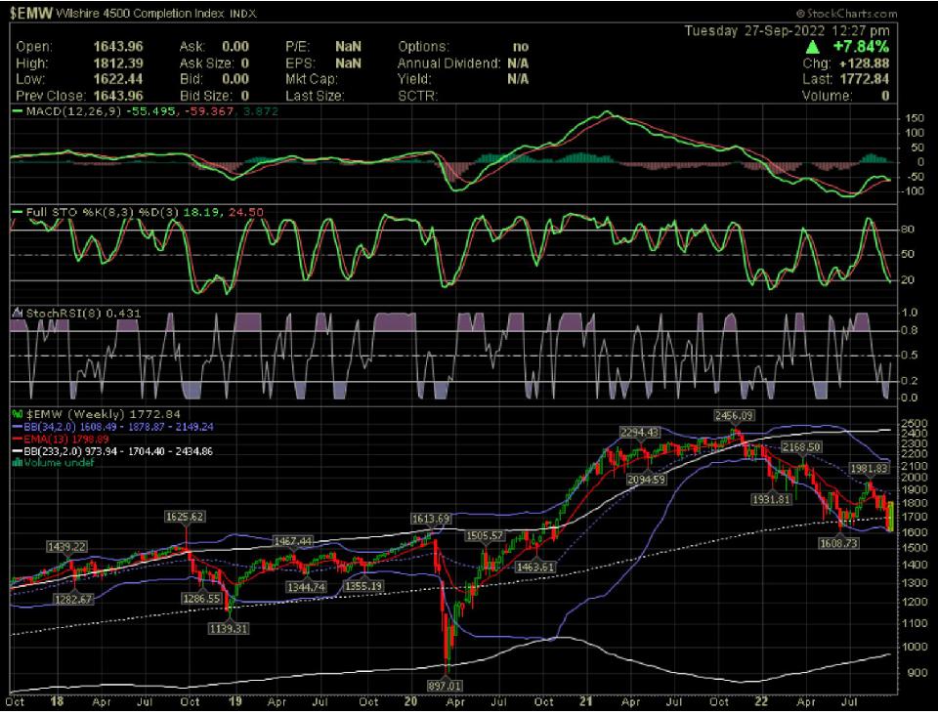
Task: Click the Open value 1643.96
Action: 118,47
